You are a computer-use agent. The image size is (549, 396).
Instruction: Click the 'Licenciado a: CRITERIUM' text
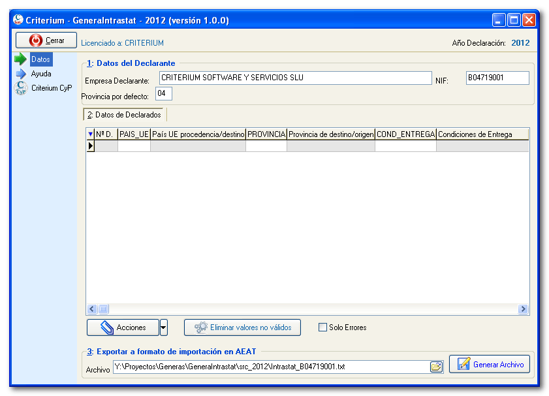123,43
